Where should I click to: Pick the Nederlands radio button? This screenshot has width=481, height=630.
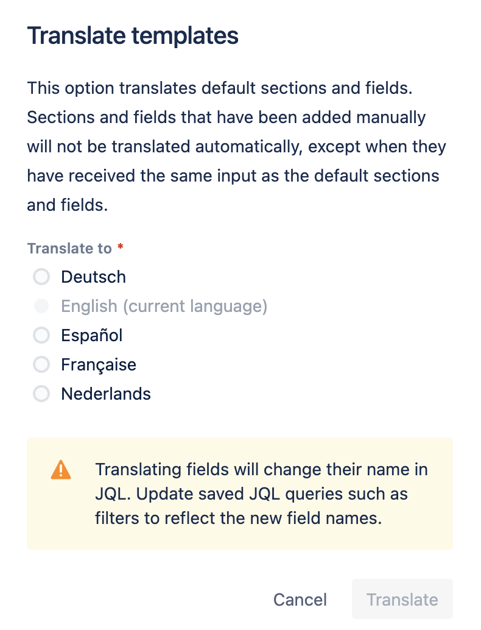(x=41, y=394)
